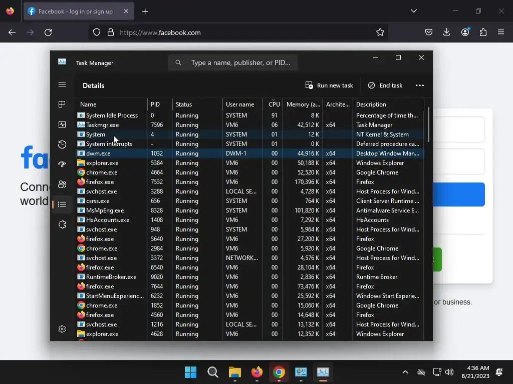Select dwm.exe process row
This screenshot has width=513, height=384.
point(250,153)
